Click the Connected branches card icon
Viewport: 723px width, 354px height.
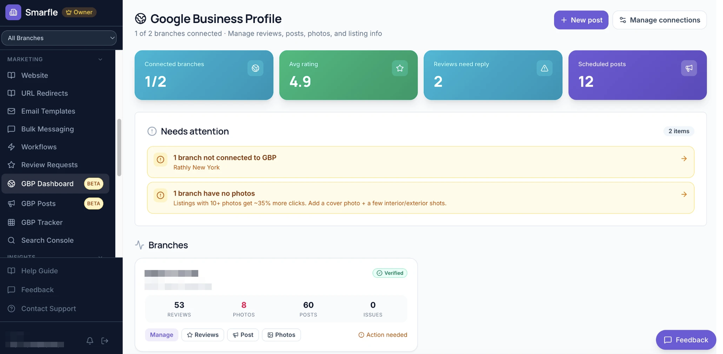tap(255, 68)
